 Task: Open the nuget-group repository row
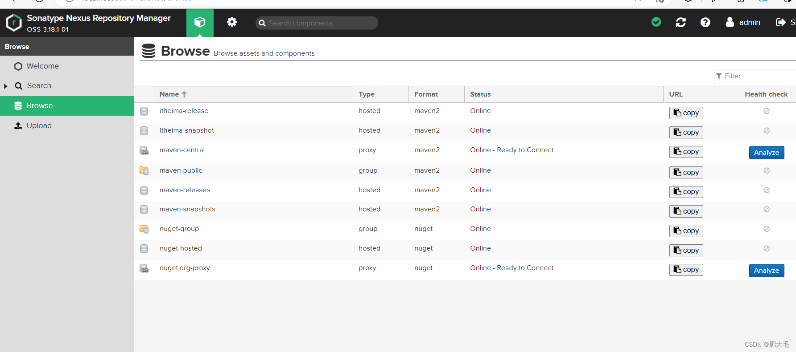[x=465, y=231]
